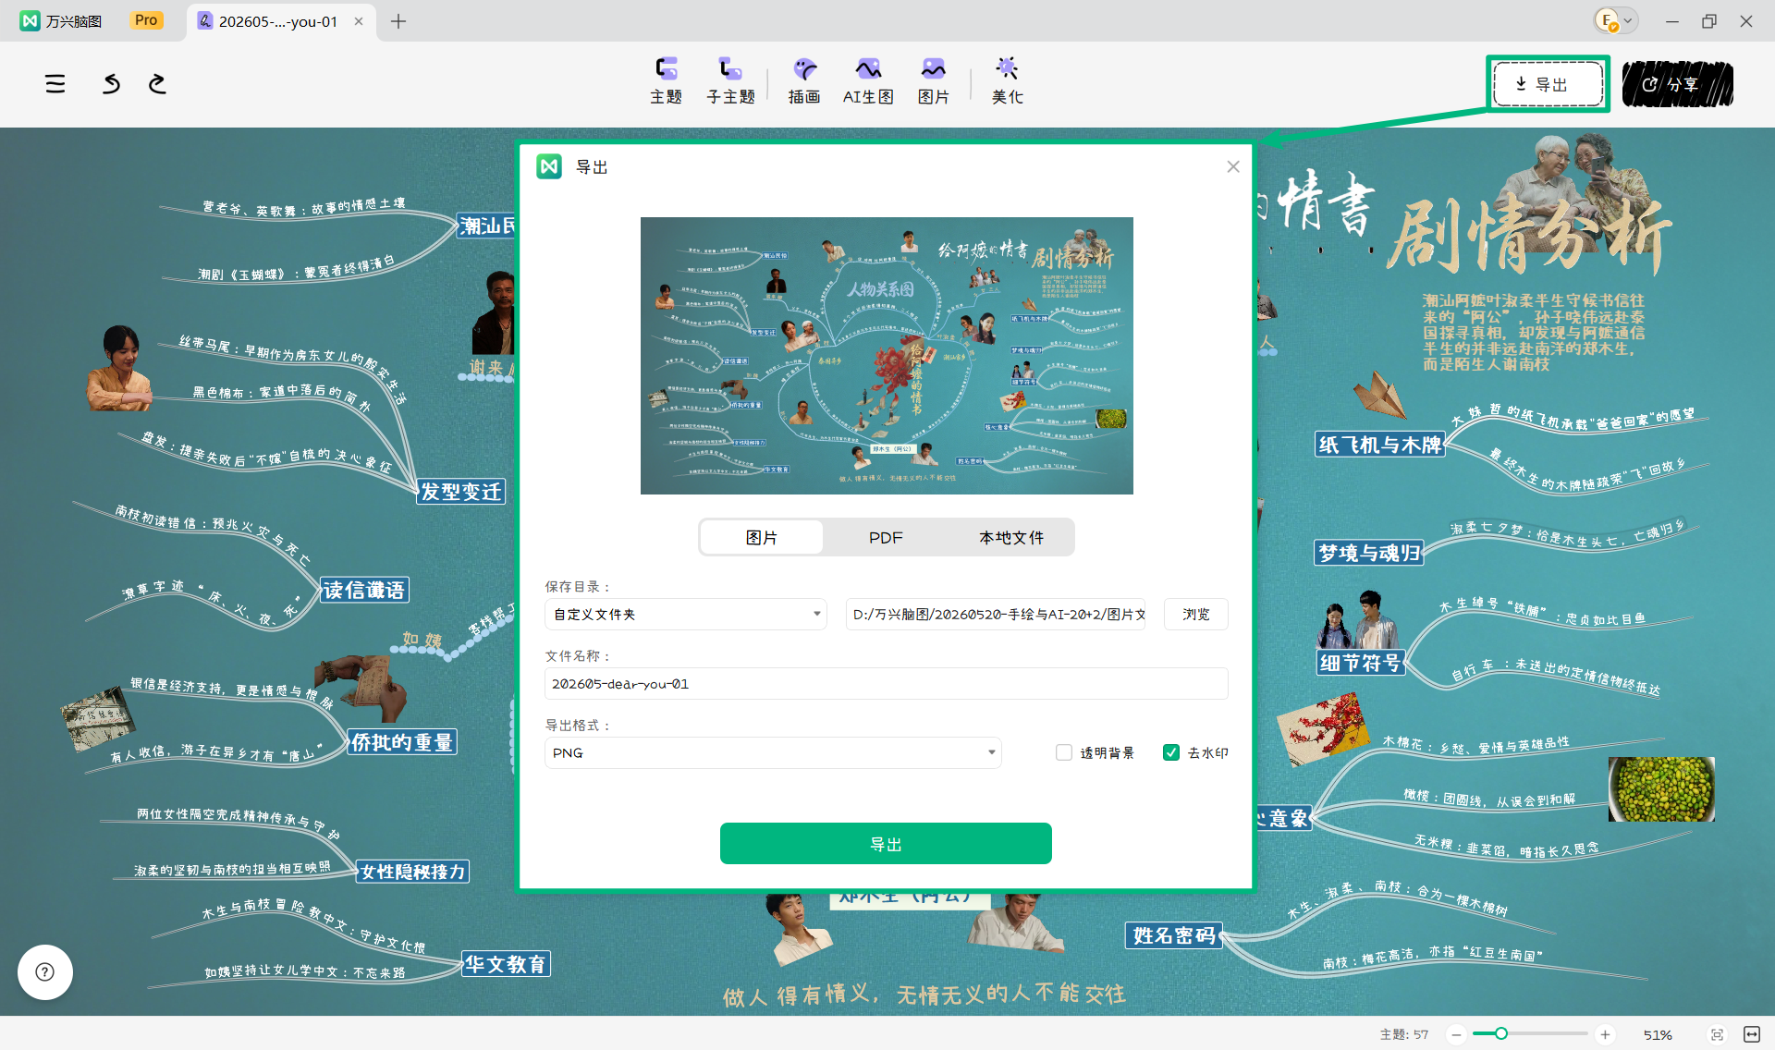Click the undo arrow icon
The height and width of the screenshot is (1050, 1775).
point(111,84)
